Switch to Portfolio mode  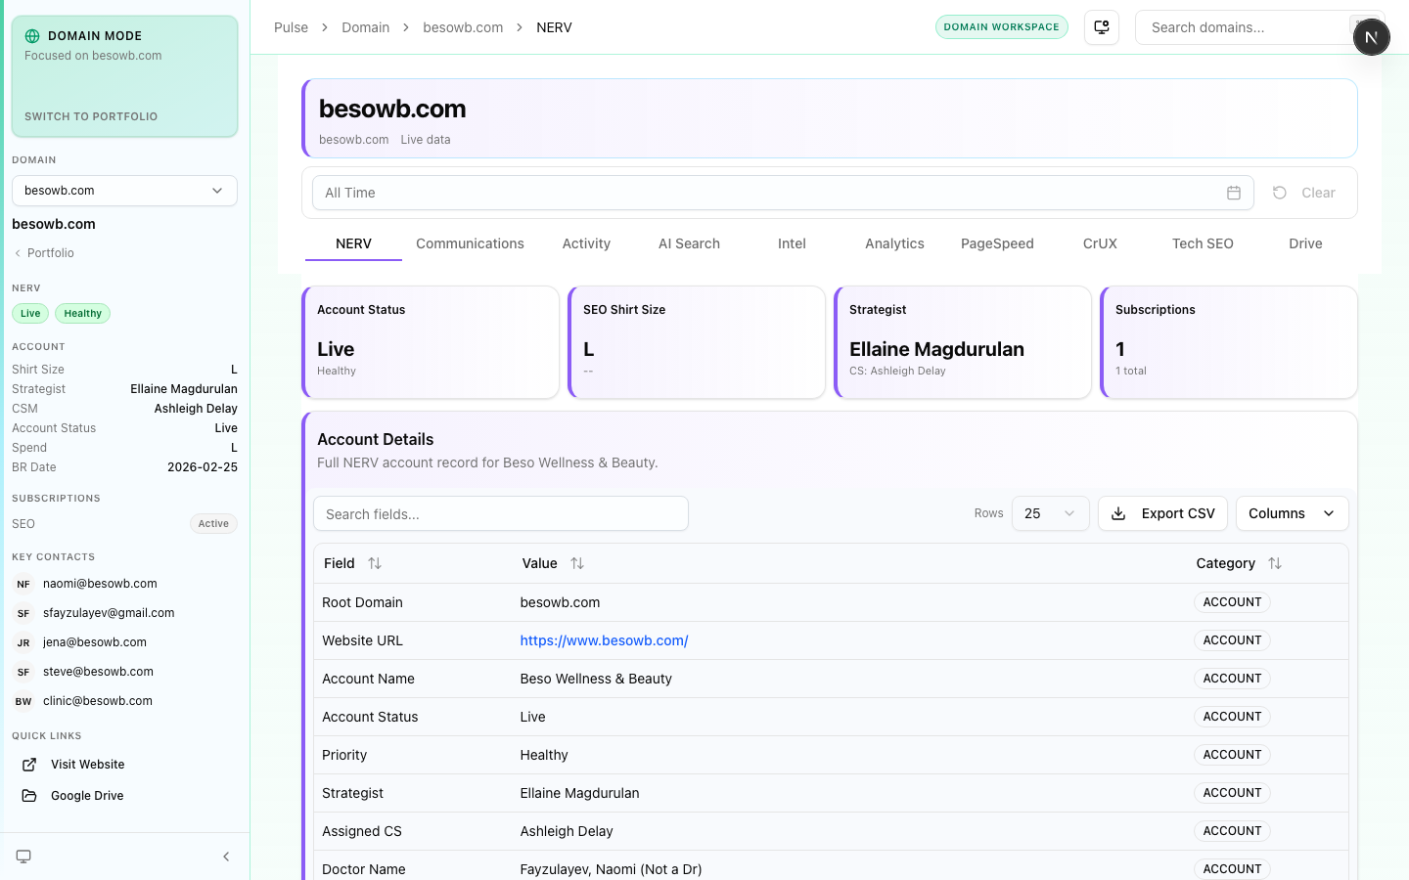pyautogui.click(x=91, y=116)
